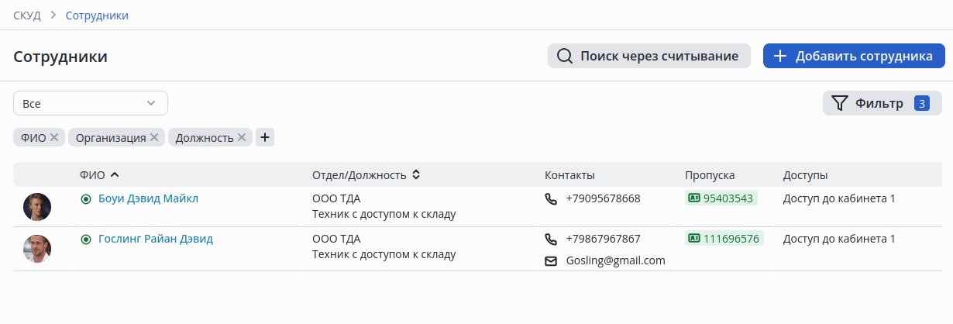The image size is (953, 324).
Task: Remove the Должность filter chip
Action: tap(242, 137)
